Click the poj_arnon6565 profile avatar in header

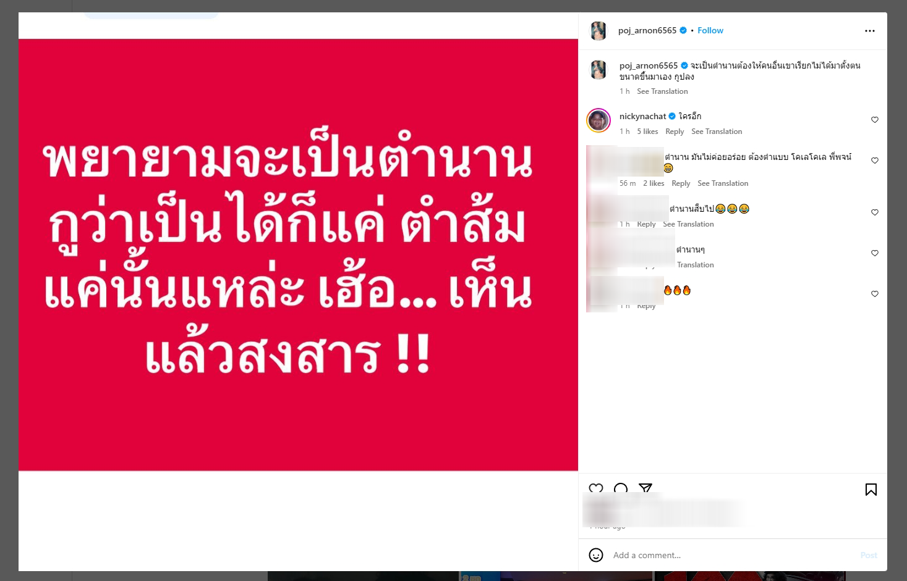click(598, 30)
